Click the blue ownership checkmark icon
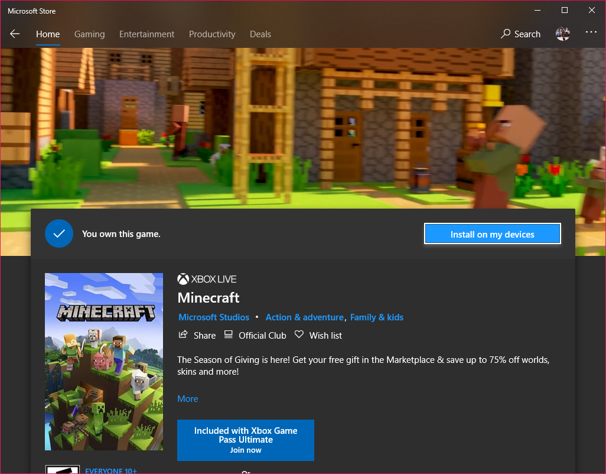The width and height of the screenshot is (606, 474). 59,233
